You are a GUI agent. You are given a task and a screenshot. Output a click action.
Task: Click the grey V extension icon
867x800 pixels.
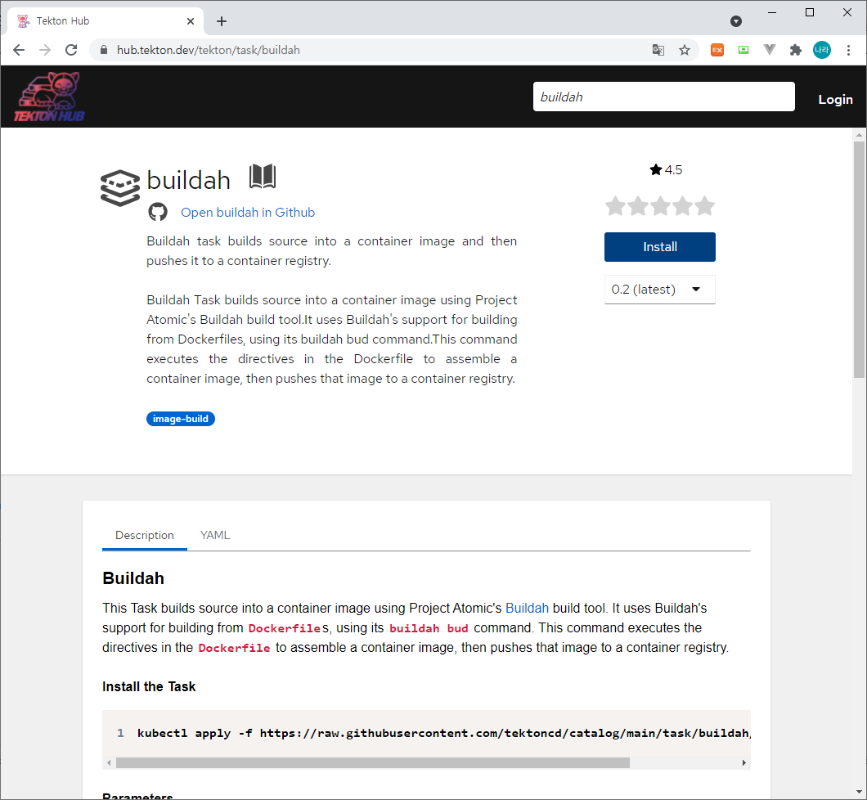[769, 50]
